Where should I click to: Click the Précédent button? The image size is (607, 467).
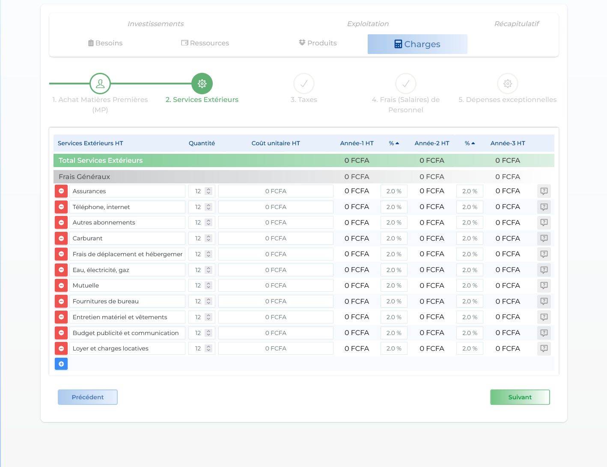coord(88,397)
